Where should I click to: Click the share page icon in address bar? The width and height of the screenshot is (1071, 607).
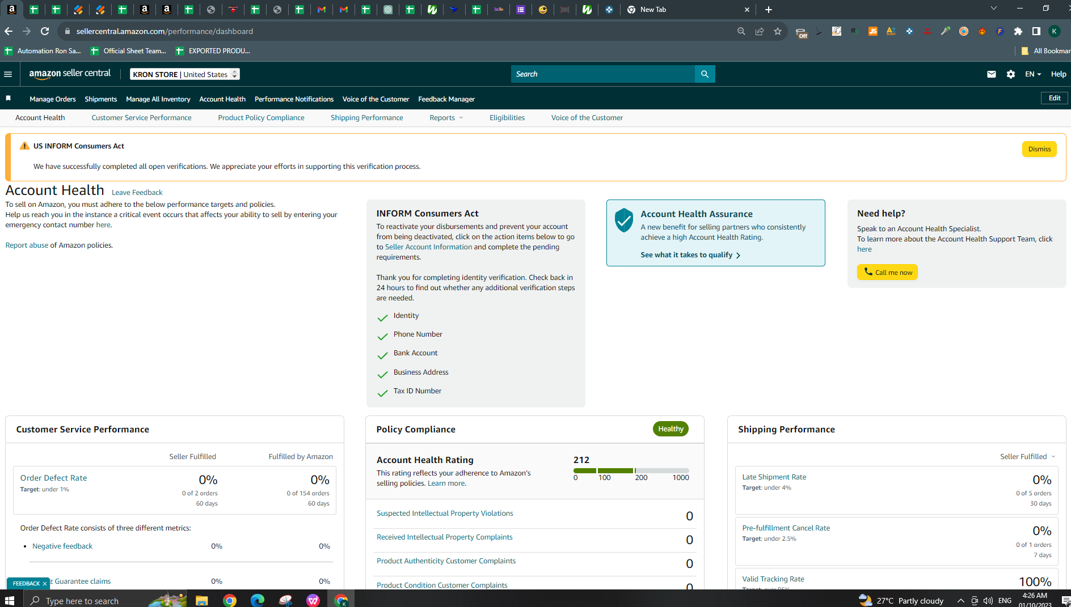tap(759, 31)
